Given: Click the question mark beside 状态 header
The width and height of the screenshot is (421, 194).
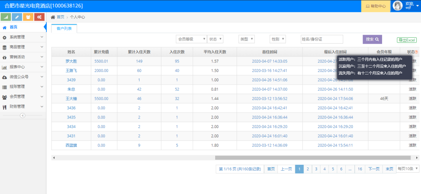Looking at the screenshot, I should tap(416, 52).
